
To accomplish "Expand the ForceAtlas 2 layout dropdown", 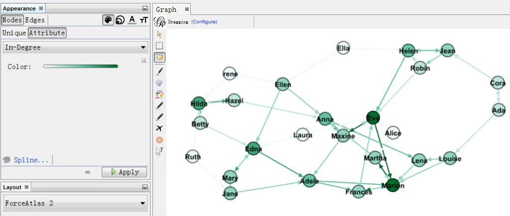I will point(75,203).
